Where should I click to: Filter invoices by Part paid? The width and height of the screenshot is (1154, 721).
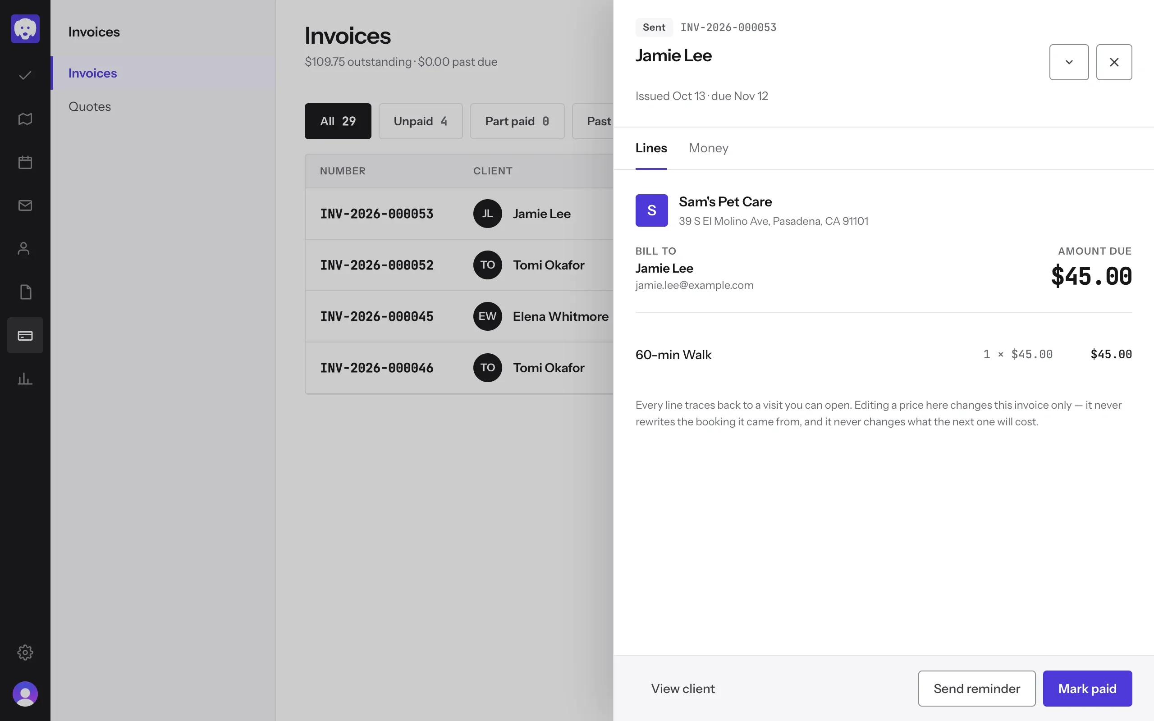click(517, 121)
